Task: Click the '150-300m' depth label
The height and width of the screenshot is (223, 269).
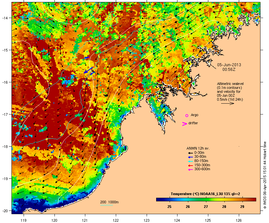Action: (202, 165)
